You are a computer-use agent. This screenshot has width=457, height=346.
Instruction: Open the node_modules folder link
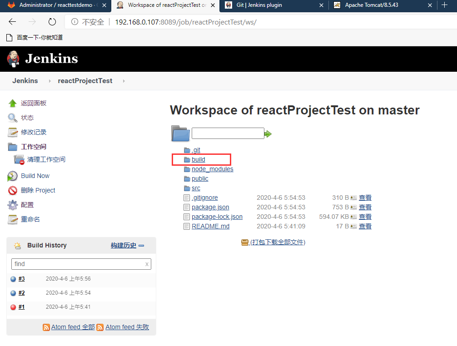click(213, 169)
